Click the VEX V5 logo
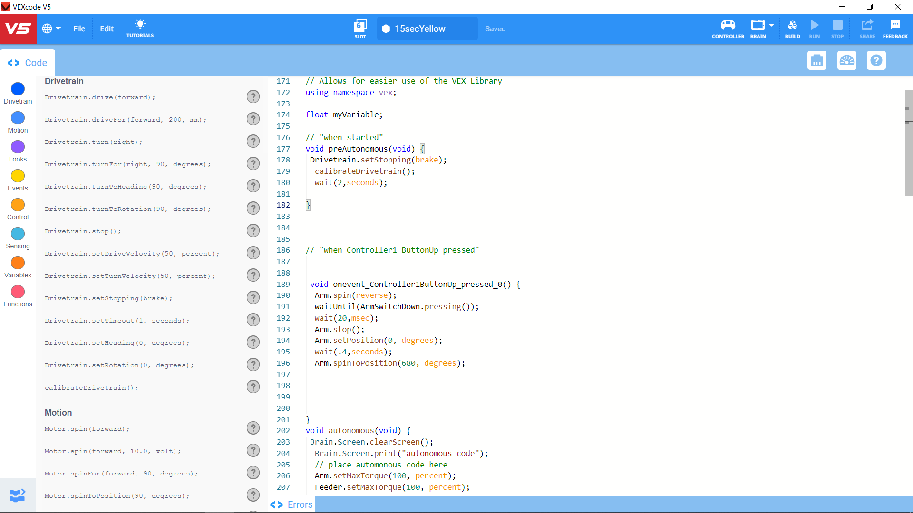Viewport: 913px width, 513px height. pos(18,28)
